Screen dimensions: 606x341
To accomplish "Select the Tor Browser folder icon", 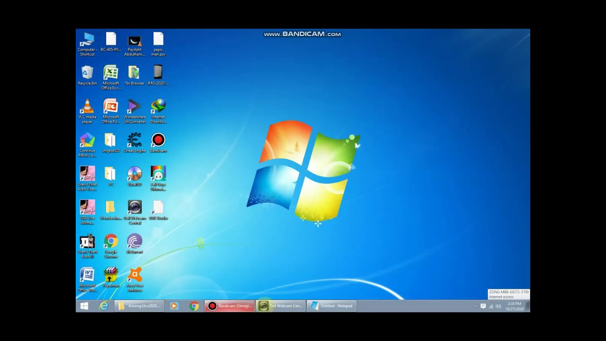I will click(134, 76).
